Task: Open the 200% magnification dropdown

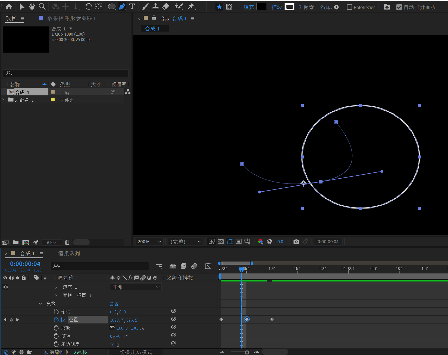Action: [149, 241]
